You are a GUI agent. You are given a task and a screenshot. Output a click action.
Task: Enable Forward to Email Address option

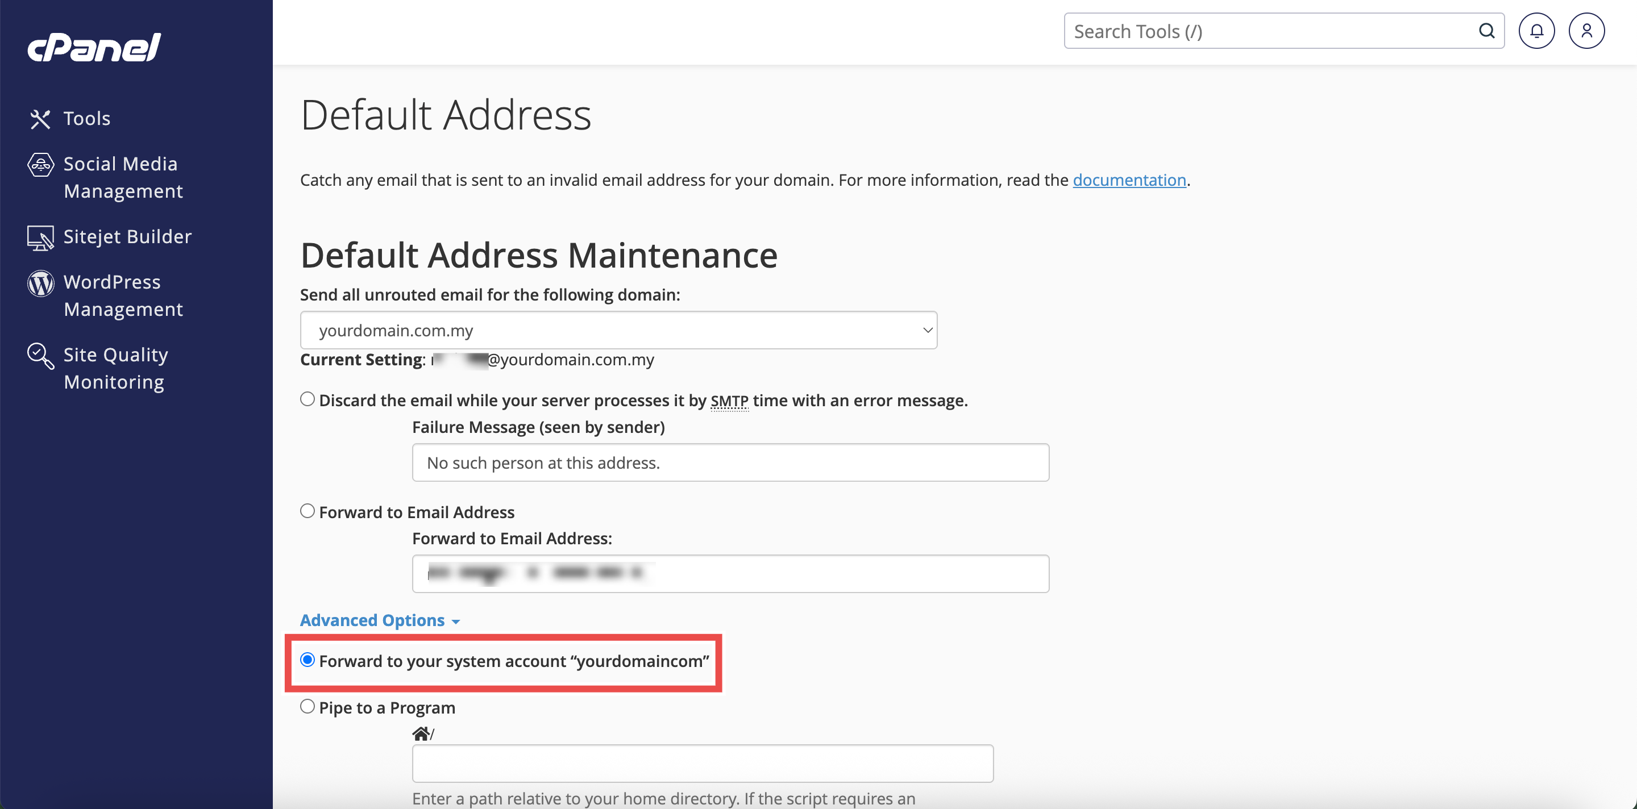[308, 510]
